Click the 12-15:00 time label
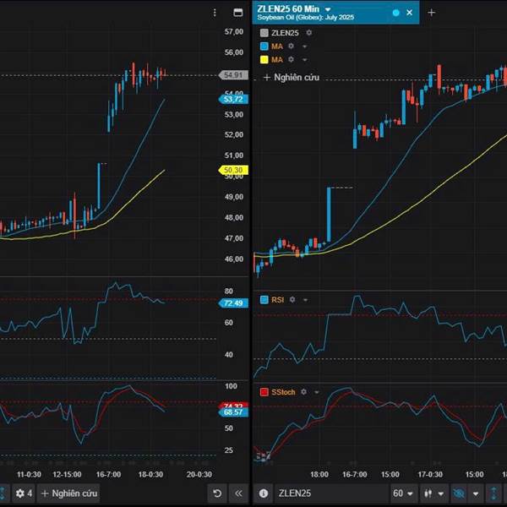Image resolution: width=507 pixels, height=507 pixels. 67,474
